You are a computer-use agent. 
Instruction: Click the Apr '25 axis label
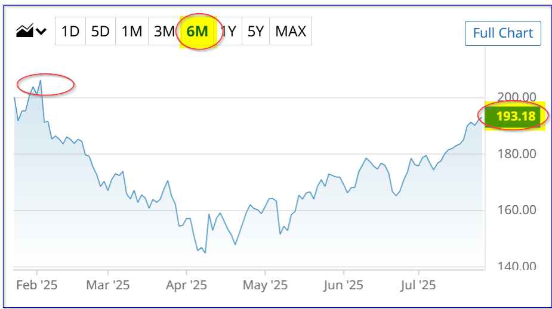186,285
